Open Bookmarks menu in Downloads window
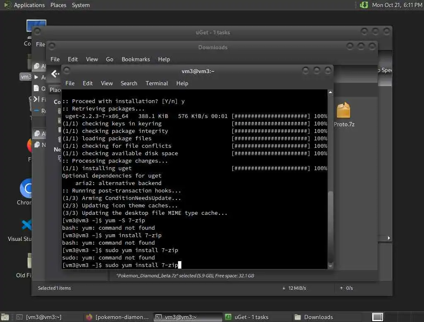The image size is (424, 322). pos(136,59)
